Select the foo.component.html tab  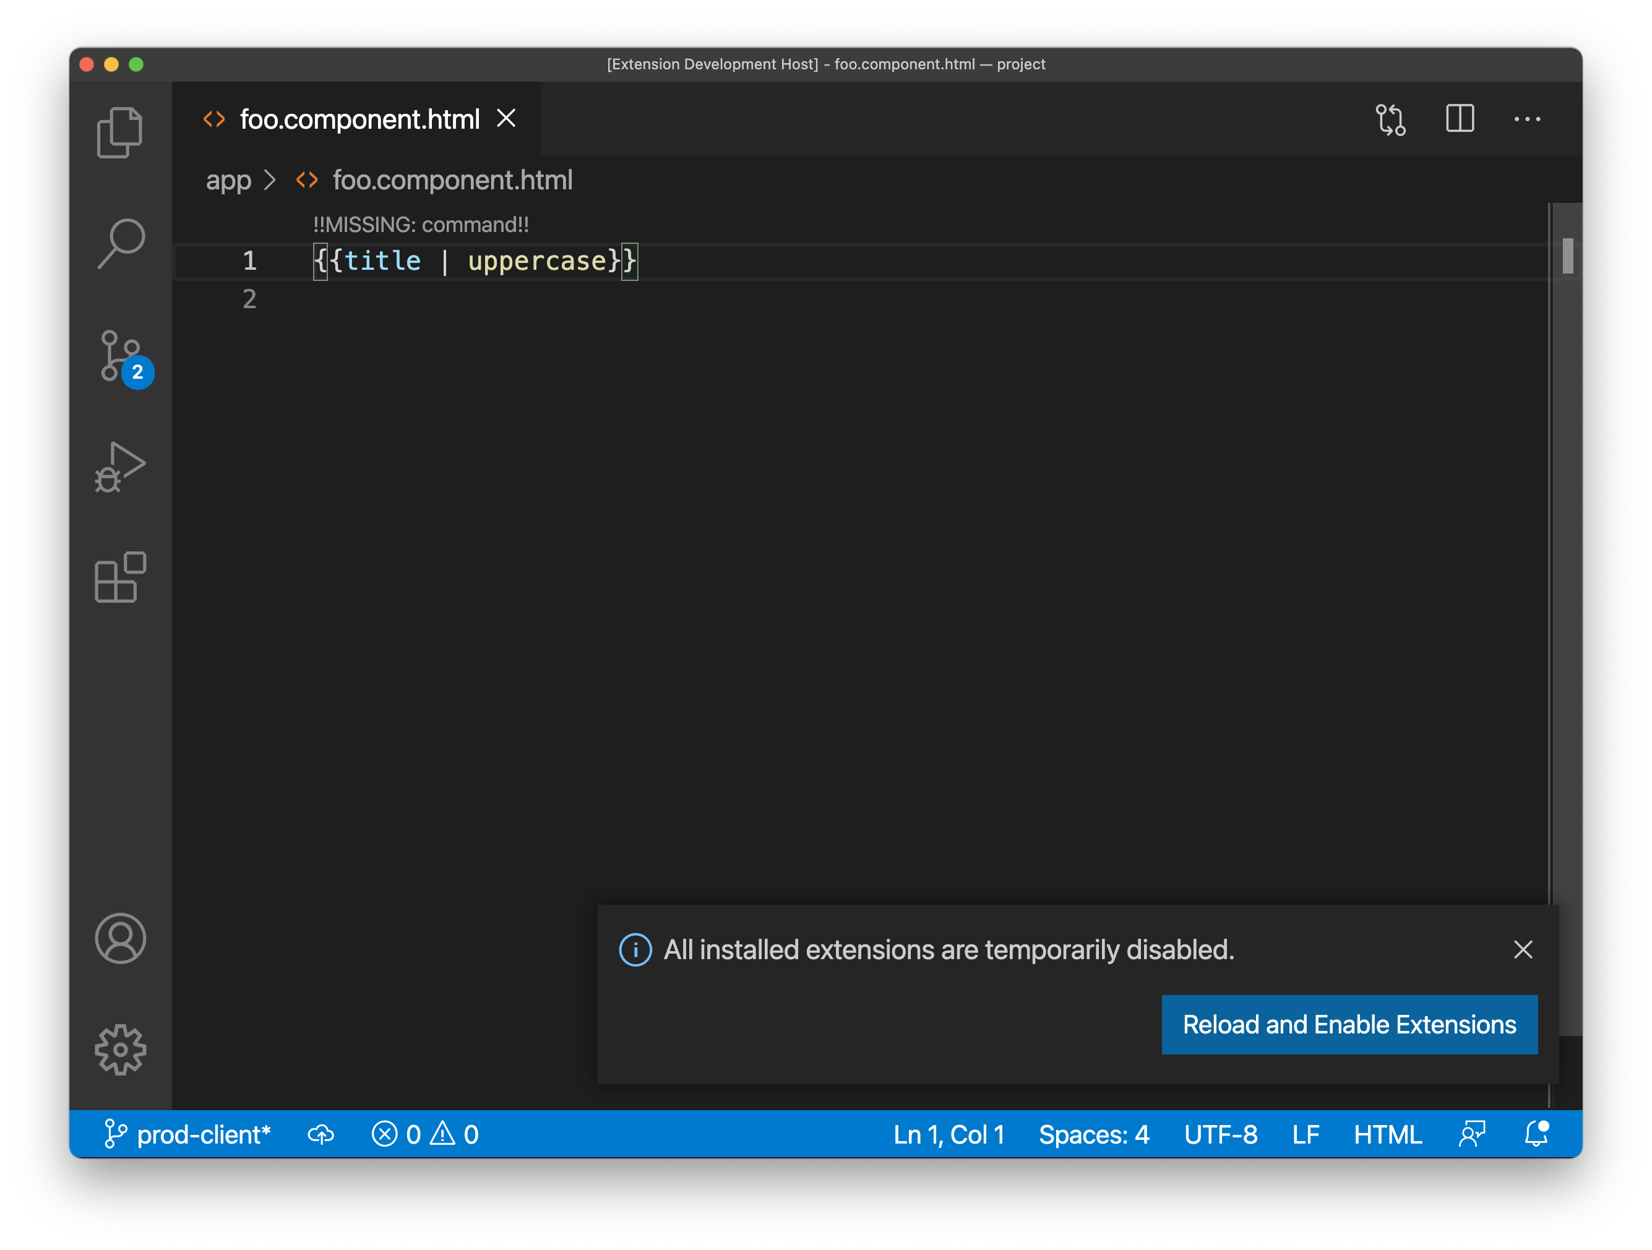pyautogui.click(x=359, y=119)
